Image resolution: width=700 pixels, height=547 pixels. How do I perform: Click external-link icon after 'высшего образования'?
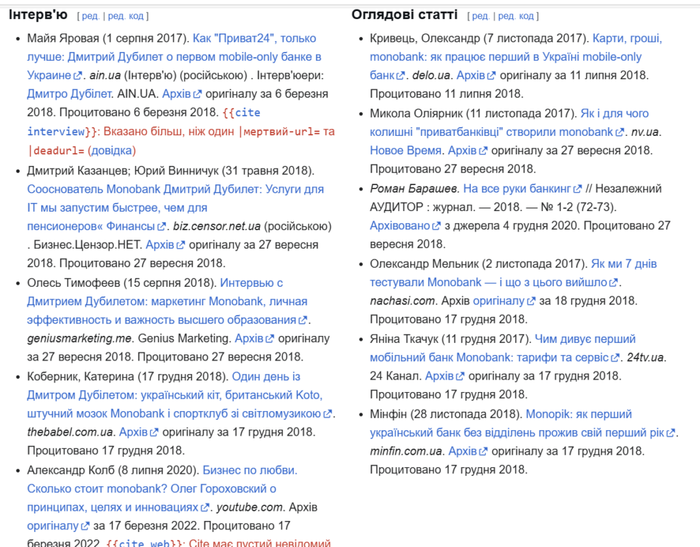coord(303,320)
